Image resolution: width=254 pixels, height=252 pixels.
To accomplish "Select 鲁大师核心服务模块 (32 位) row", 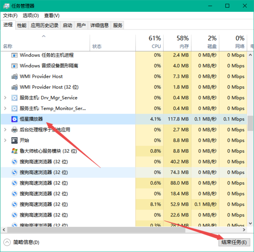I will pyautogui.click(x=124, y=151).
